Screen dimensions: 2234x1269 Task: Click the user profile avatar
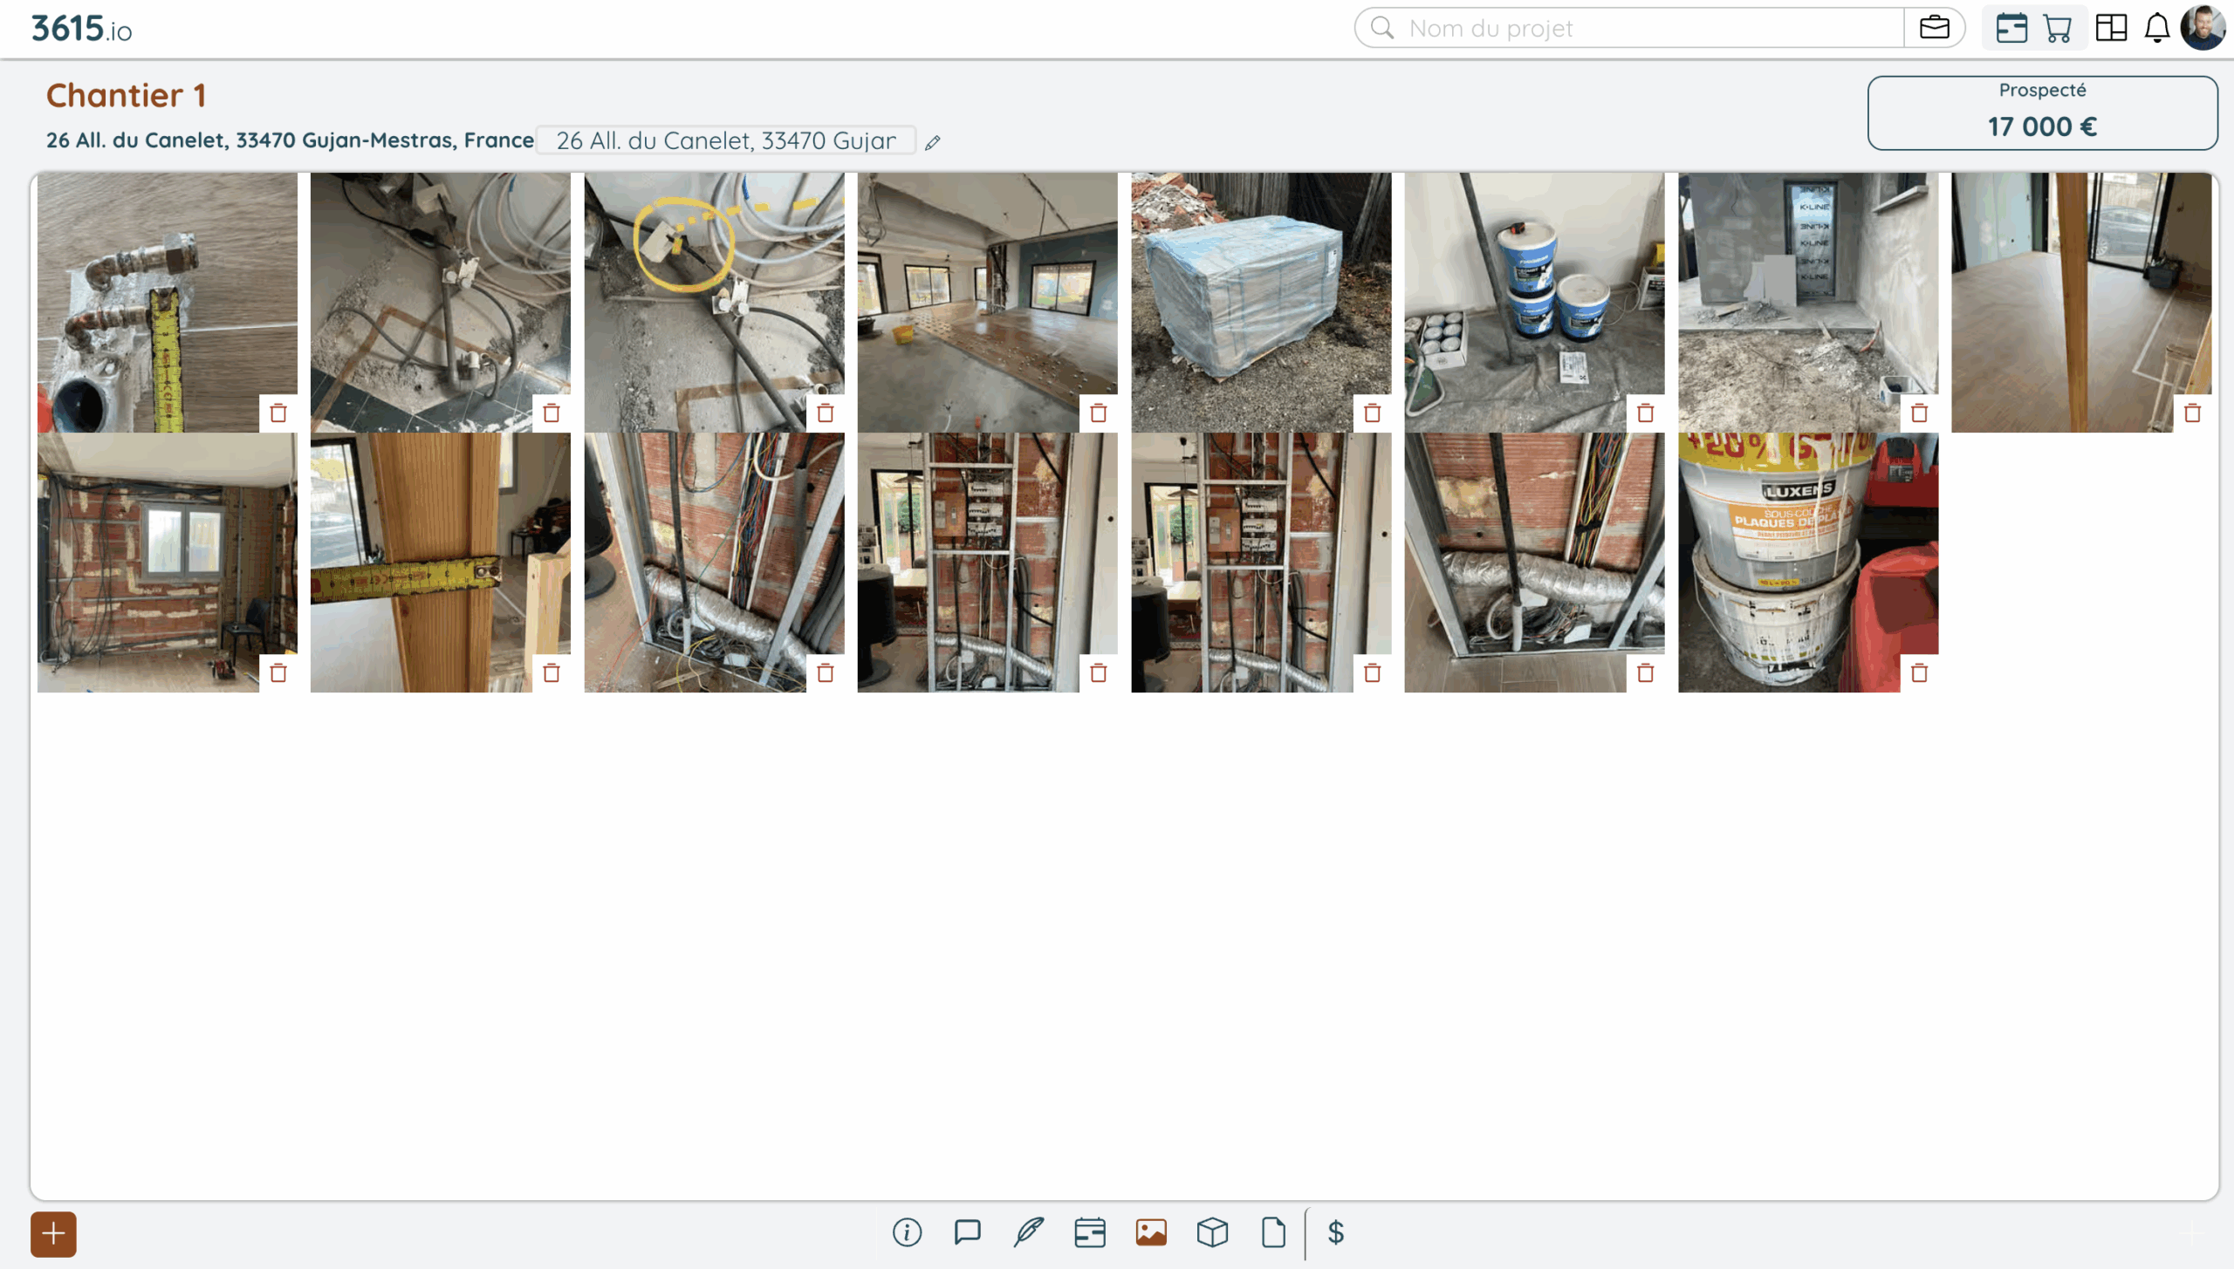pyautogui.click(x=2202, y=28)
